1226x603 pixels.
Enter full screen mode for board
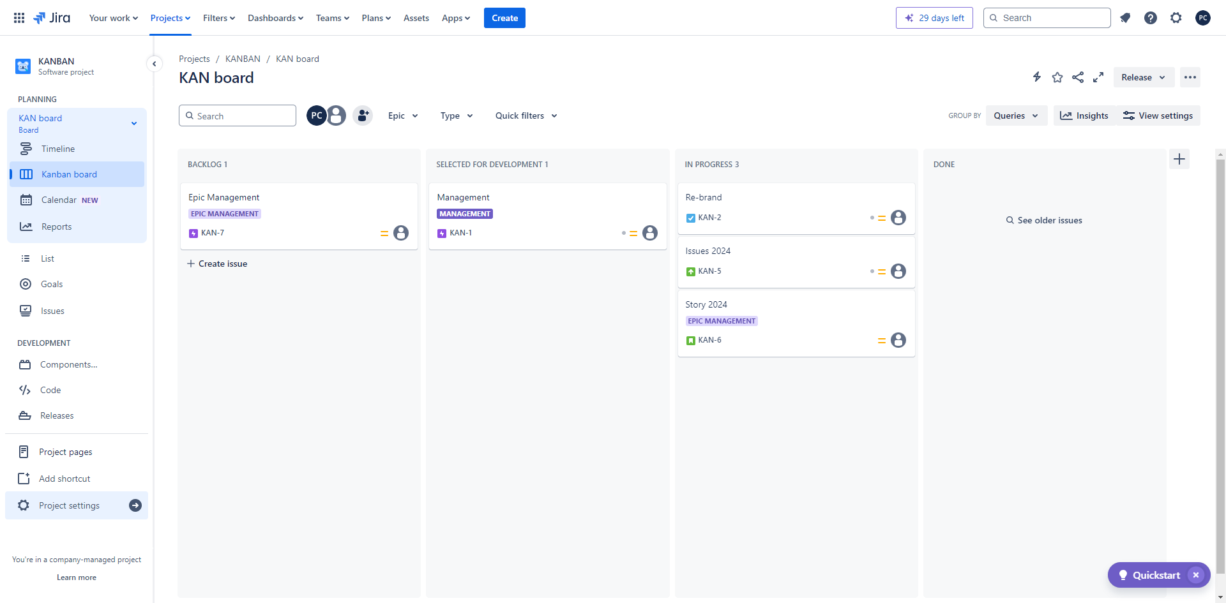1098,77
